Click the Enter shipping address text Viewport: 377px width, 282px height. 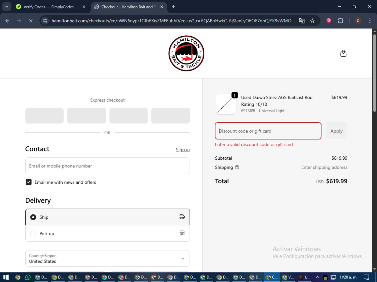pyautogui.click(x=324, y=167)
